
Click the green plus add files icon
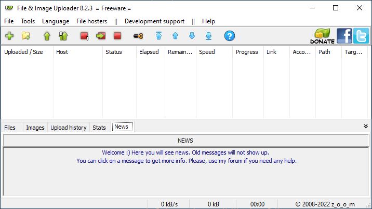pyautogui.click(x=9, y=36)
